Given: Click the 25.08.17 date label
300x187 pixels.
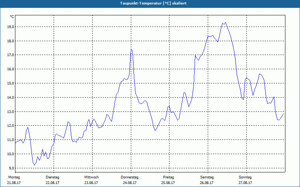Looking at the screenshot, I should coord(168,183).
